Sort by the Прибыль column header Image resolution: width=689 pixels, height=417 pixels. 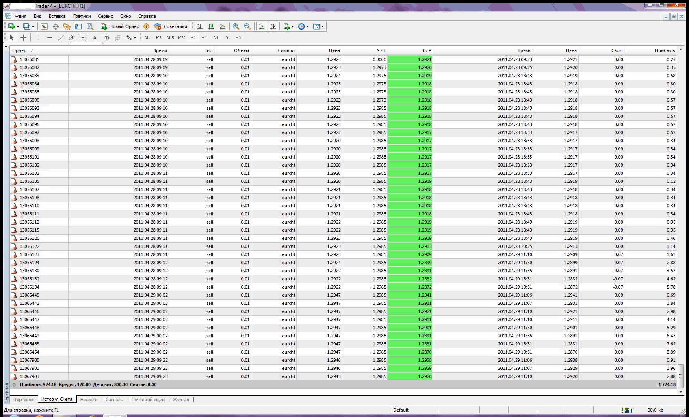[650, 50]
